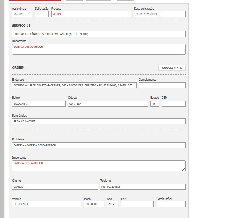
Task: Click the Google Maps button
Action: (x=172, y=68)
